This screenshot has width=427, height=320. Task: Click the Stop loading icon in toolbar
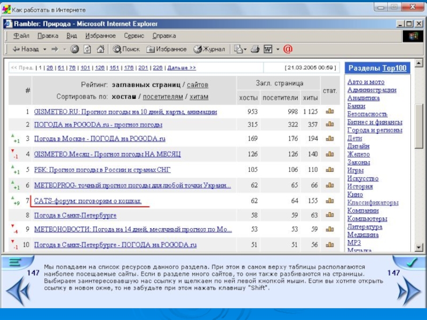tap(75, 49)
